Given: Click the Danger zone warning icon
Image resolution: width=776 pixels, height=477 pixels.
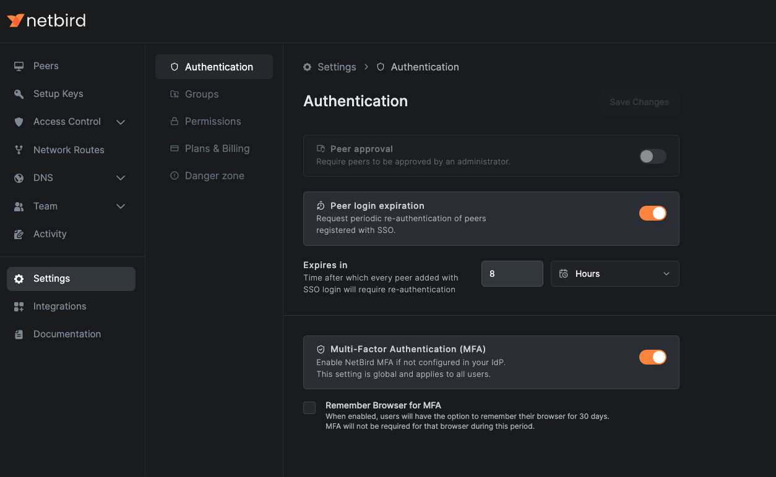Looking at the screenshot, I should [x=175, y=176].
